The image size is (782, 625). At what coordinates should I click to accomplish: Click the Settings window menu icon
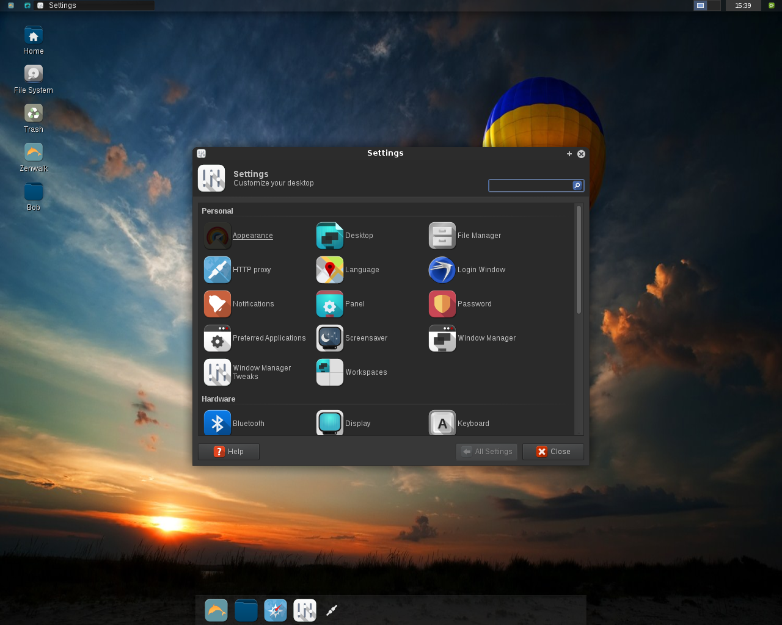(x=201, y=154)
